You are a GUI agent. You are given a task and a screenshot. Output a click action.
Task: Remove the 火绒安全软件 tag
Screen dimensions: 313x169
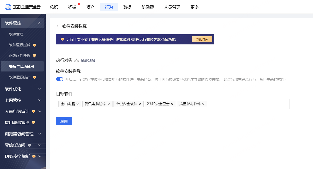point(140,104)
